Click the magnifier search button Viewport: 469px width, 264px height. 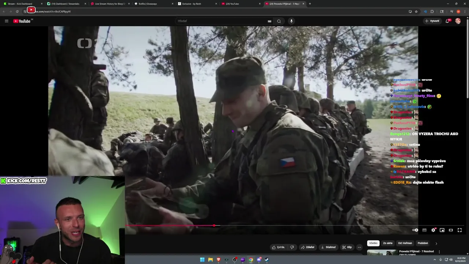point(279,21)
